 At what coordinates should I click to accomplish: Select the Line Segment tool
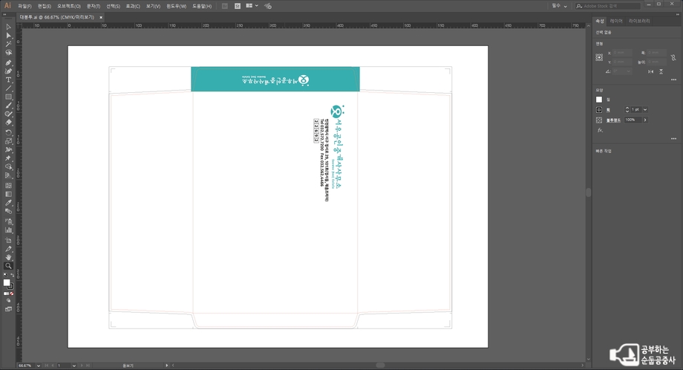pos(8,88)
